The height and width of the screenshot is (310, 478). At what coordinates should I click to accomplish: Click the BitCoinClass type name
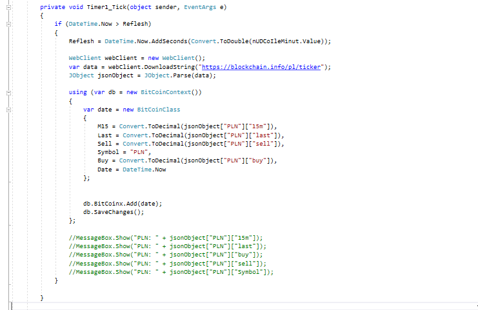(x=159, y=110)
